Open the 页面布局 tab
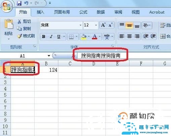This screenshot has width=171, height=136. click(62, 12)
